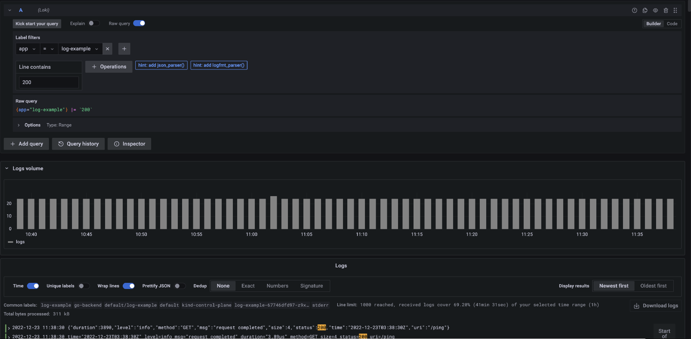Open the log-example value dropdown
This screenshot has width=691, height=339.
point(80,49)
